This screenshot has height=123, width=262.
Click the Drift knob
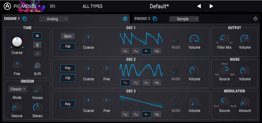pos(37,66)
